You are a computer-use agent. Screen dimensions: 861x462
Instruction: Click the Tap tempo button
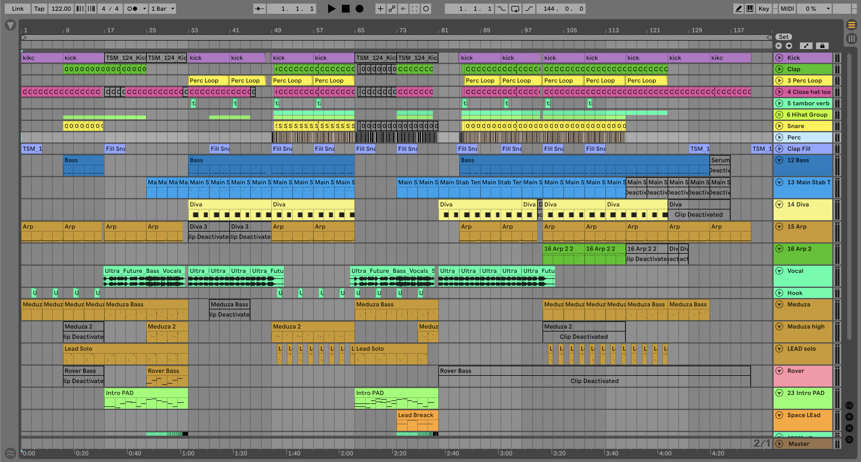(x=39, y=9)
